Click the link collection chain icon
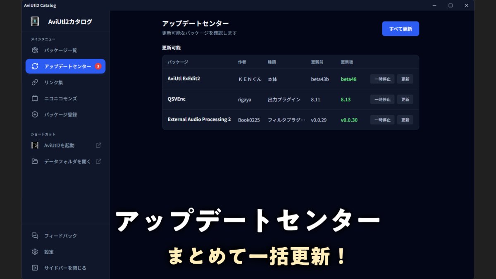The height and width of the screenshot is (279, 496). click(35, 82)
